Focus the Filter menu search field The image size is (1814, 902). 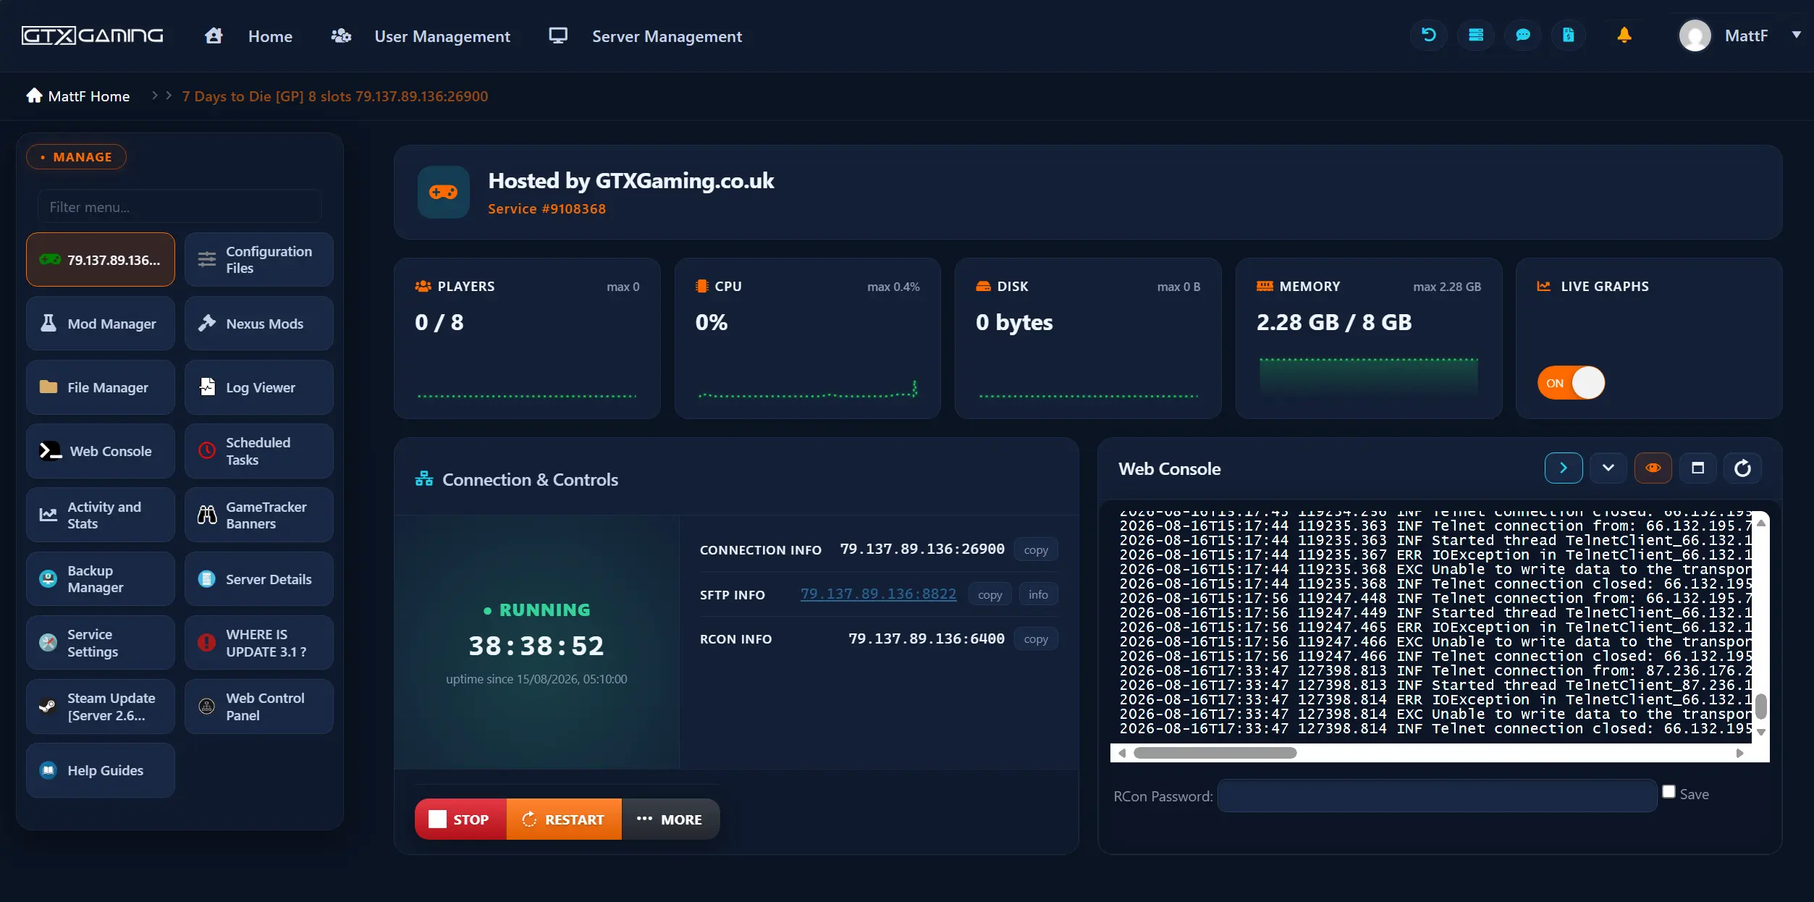[x=180, y=207]
